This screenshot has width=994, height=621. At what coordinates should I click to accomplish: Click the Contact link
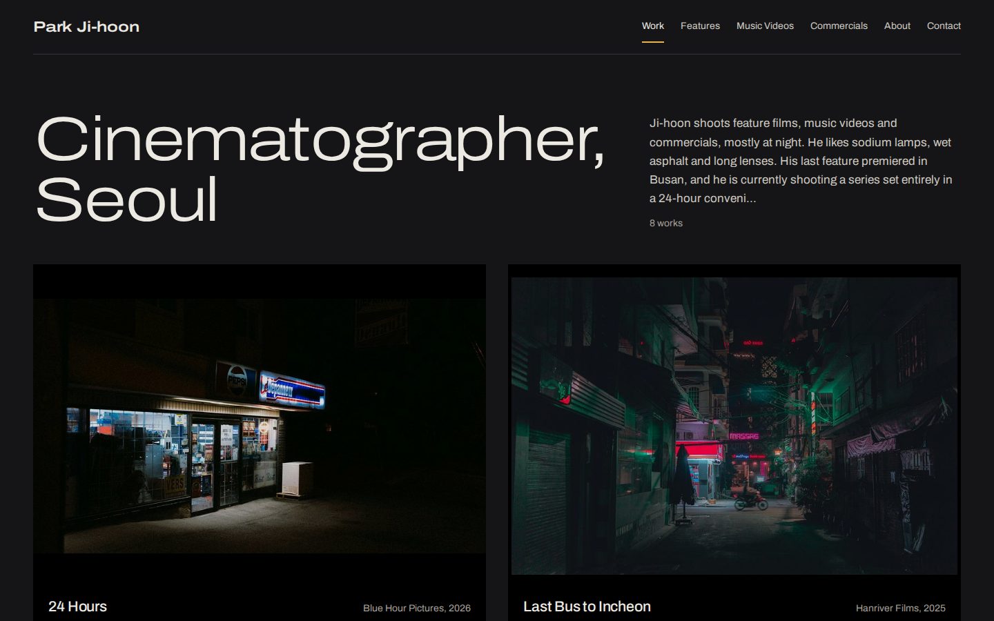944,26
